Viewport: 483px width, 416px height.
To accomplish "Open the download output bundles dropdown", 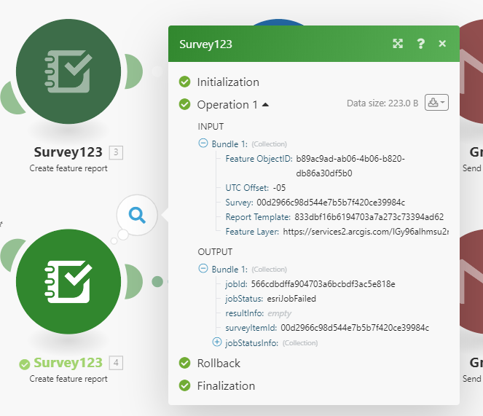I will pyautogui.click(x=436, y=102).
